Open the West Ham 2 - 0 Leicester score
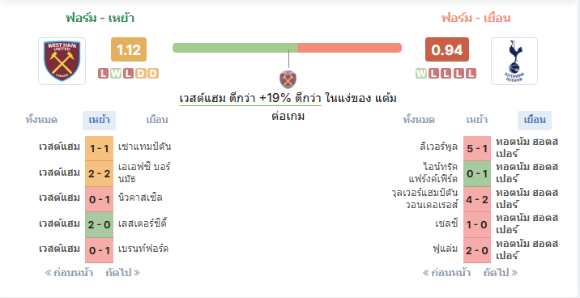The image size is (580, 298). [99, 225]
